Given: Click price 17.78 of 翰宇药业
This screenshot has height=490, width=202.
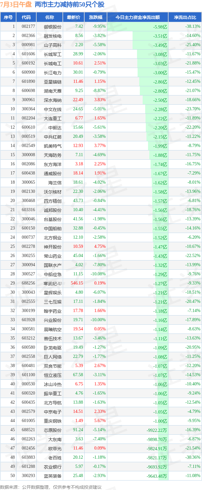Looking at the screenshot, I should point(78,311).
